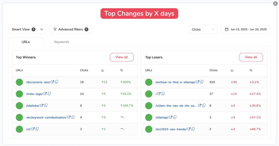This screenshot has width=279, height=146.
Task: Open external link for /en/2025-seo-trends/
Action: click(x=189, y=129)
